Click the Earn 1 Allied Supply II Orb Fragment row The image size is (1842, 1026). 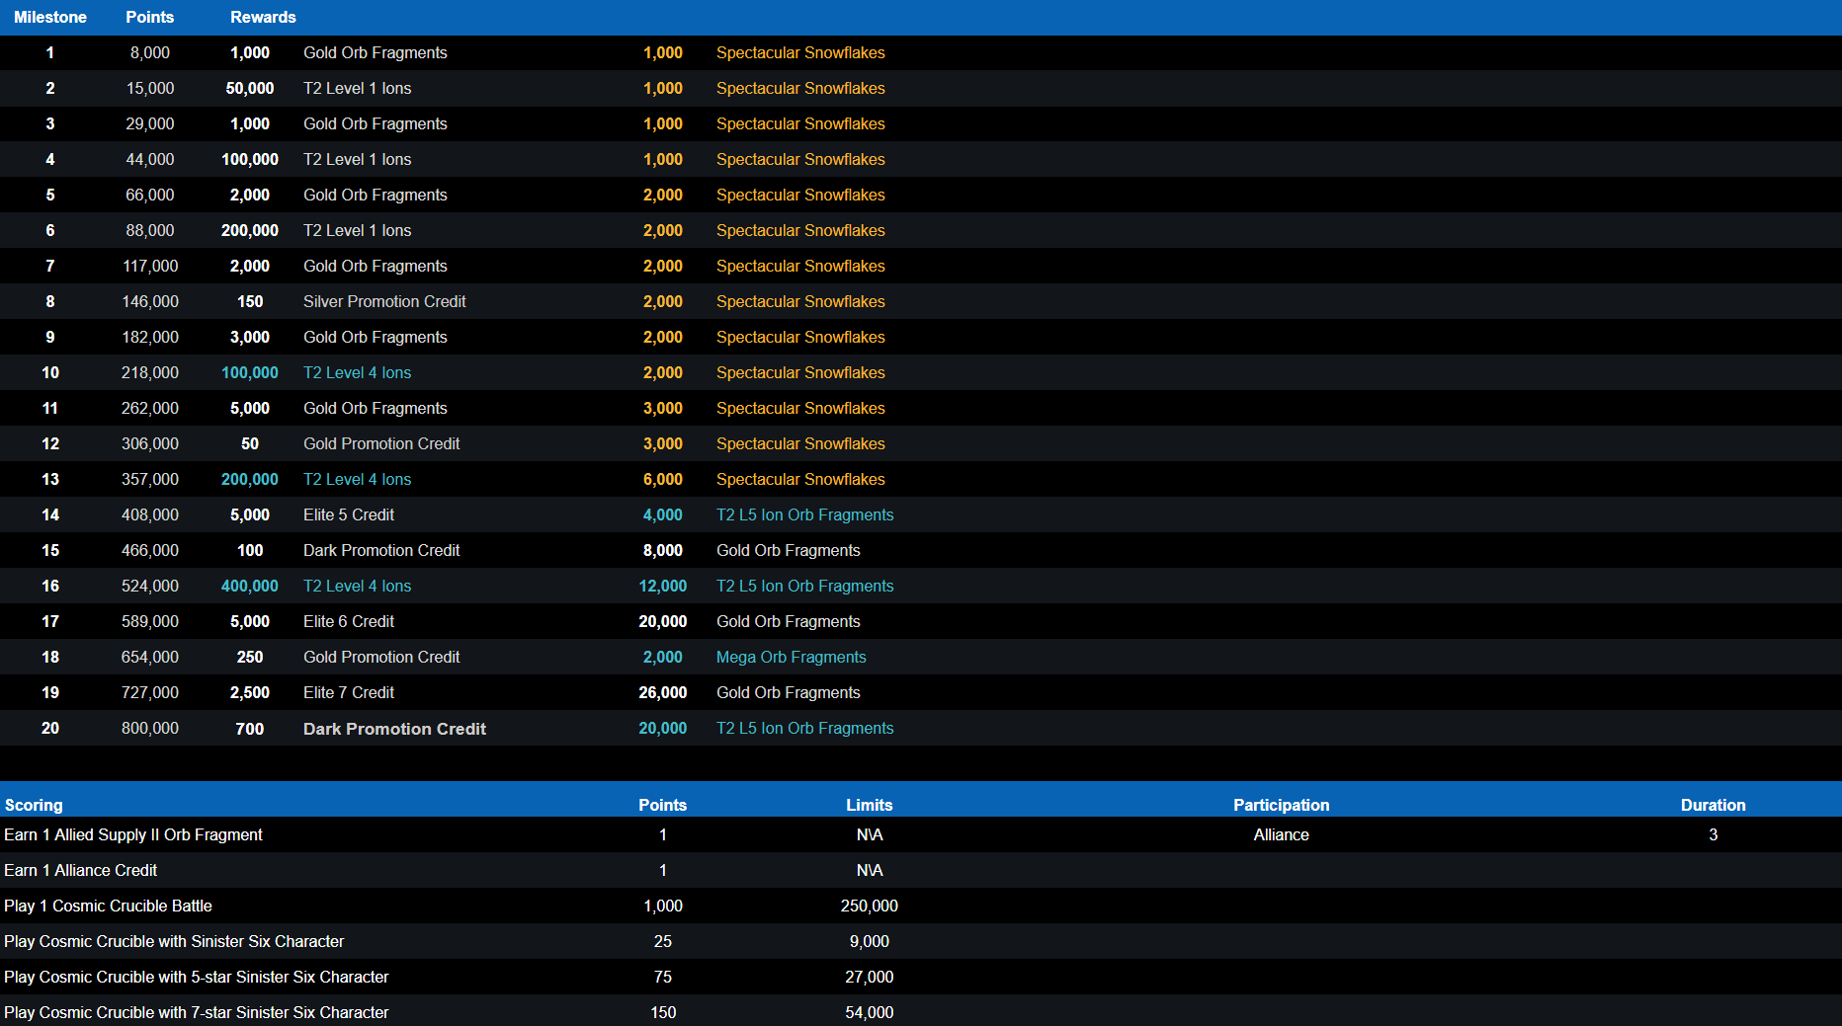click(133, 834)
